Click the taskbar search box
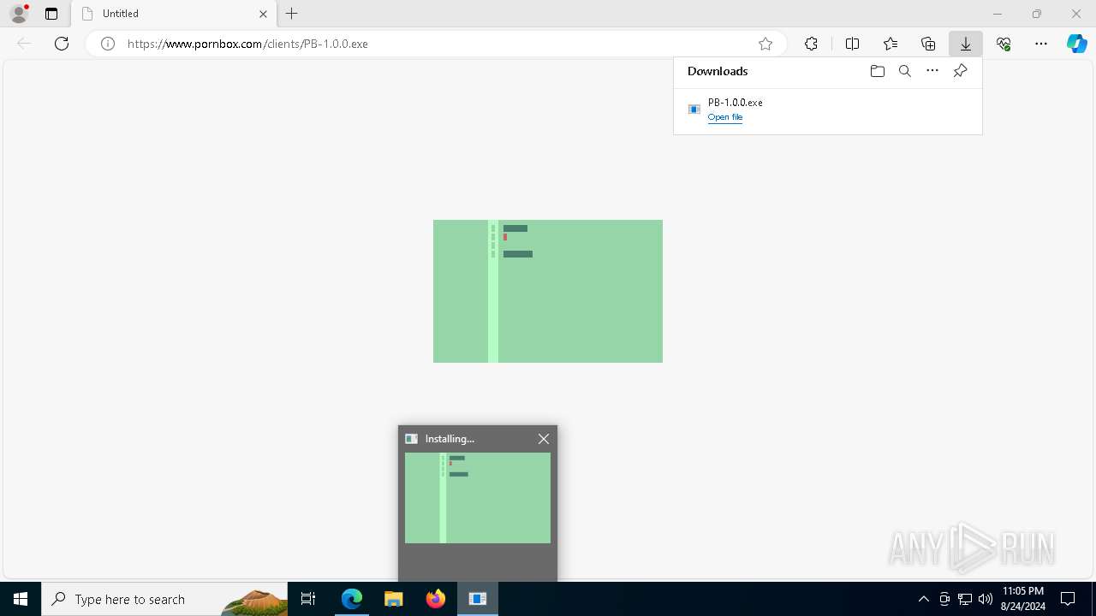 (x=164, y=599)
